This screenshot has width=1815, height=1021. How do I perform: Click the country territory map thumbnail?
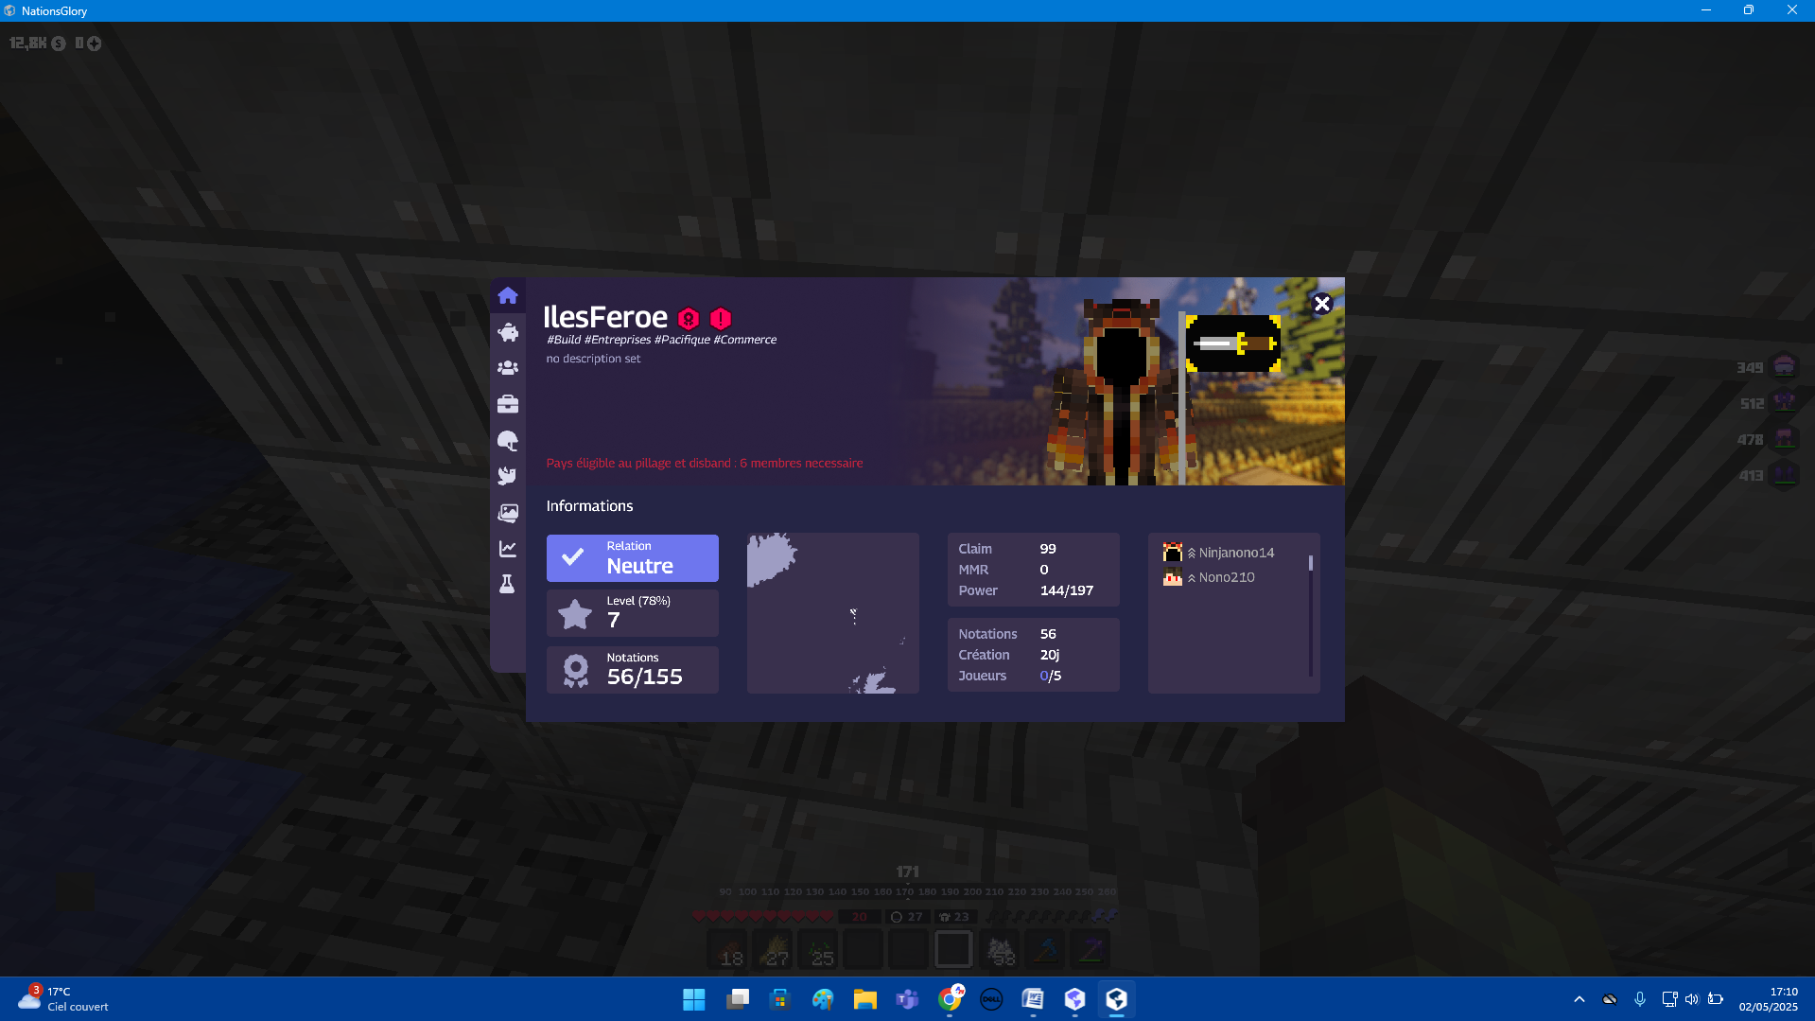833,613
